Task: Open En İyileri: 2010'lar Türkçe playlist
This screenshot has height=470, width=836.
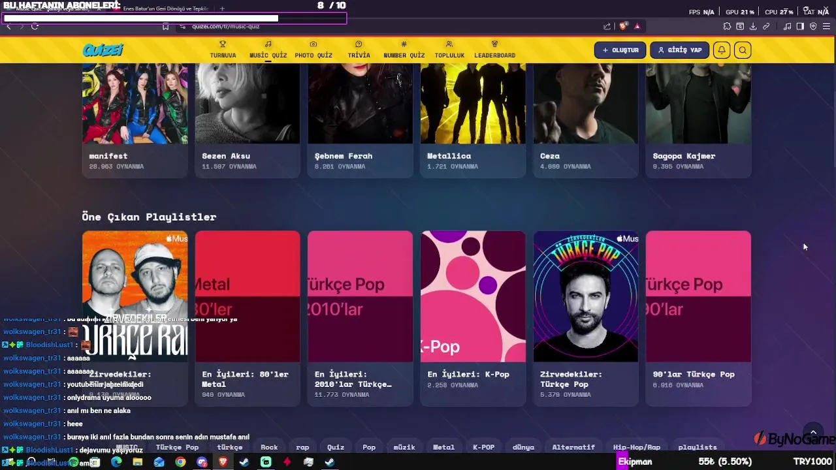Action: point(360,318)
